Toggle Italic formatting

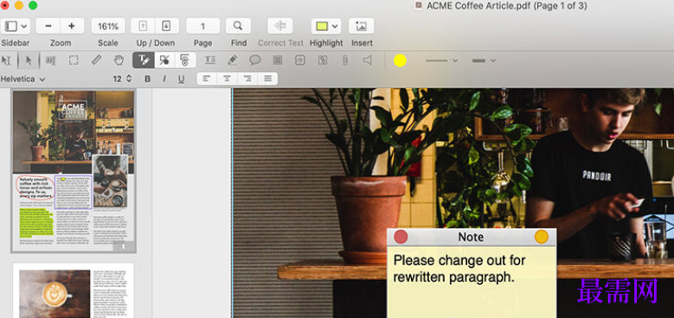(x=164, y=79)
